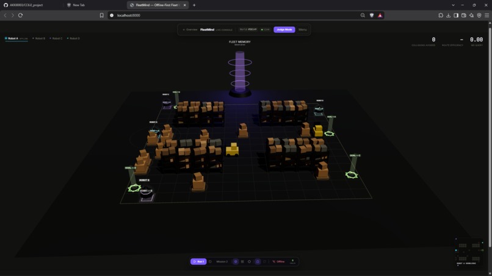Click the Start B robot pad

(147, 196)
